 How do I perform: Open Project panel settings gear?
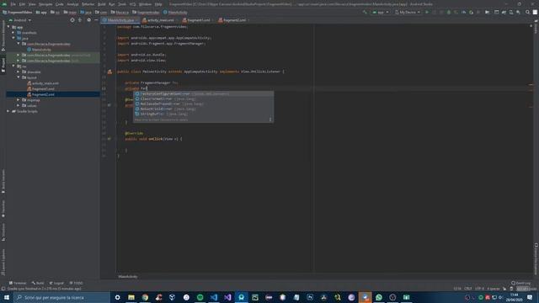pos(88,20)
